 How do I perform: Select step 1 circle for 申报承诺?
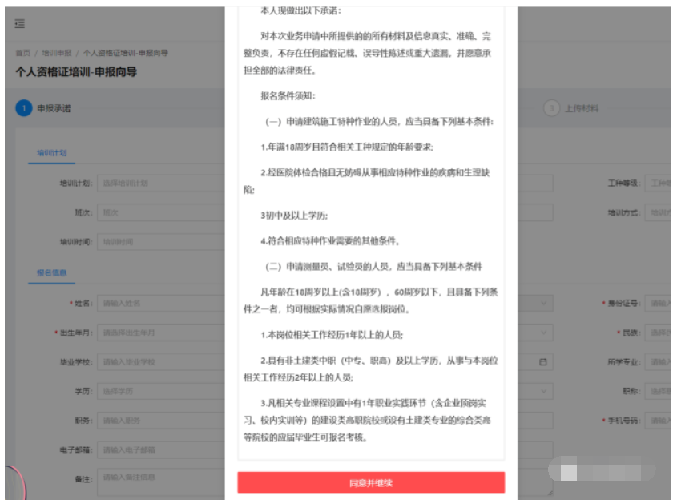(24, 108)
